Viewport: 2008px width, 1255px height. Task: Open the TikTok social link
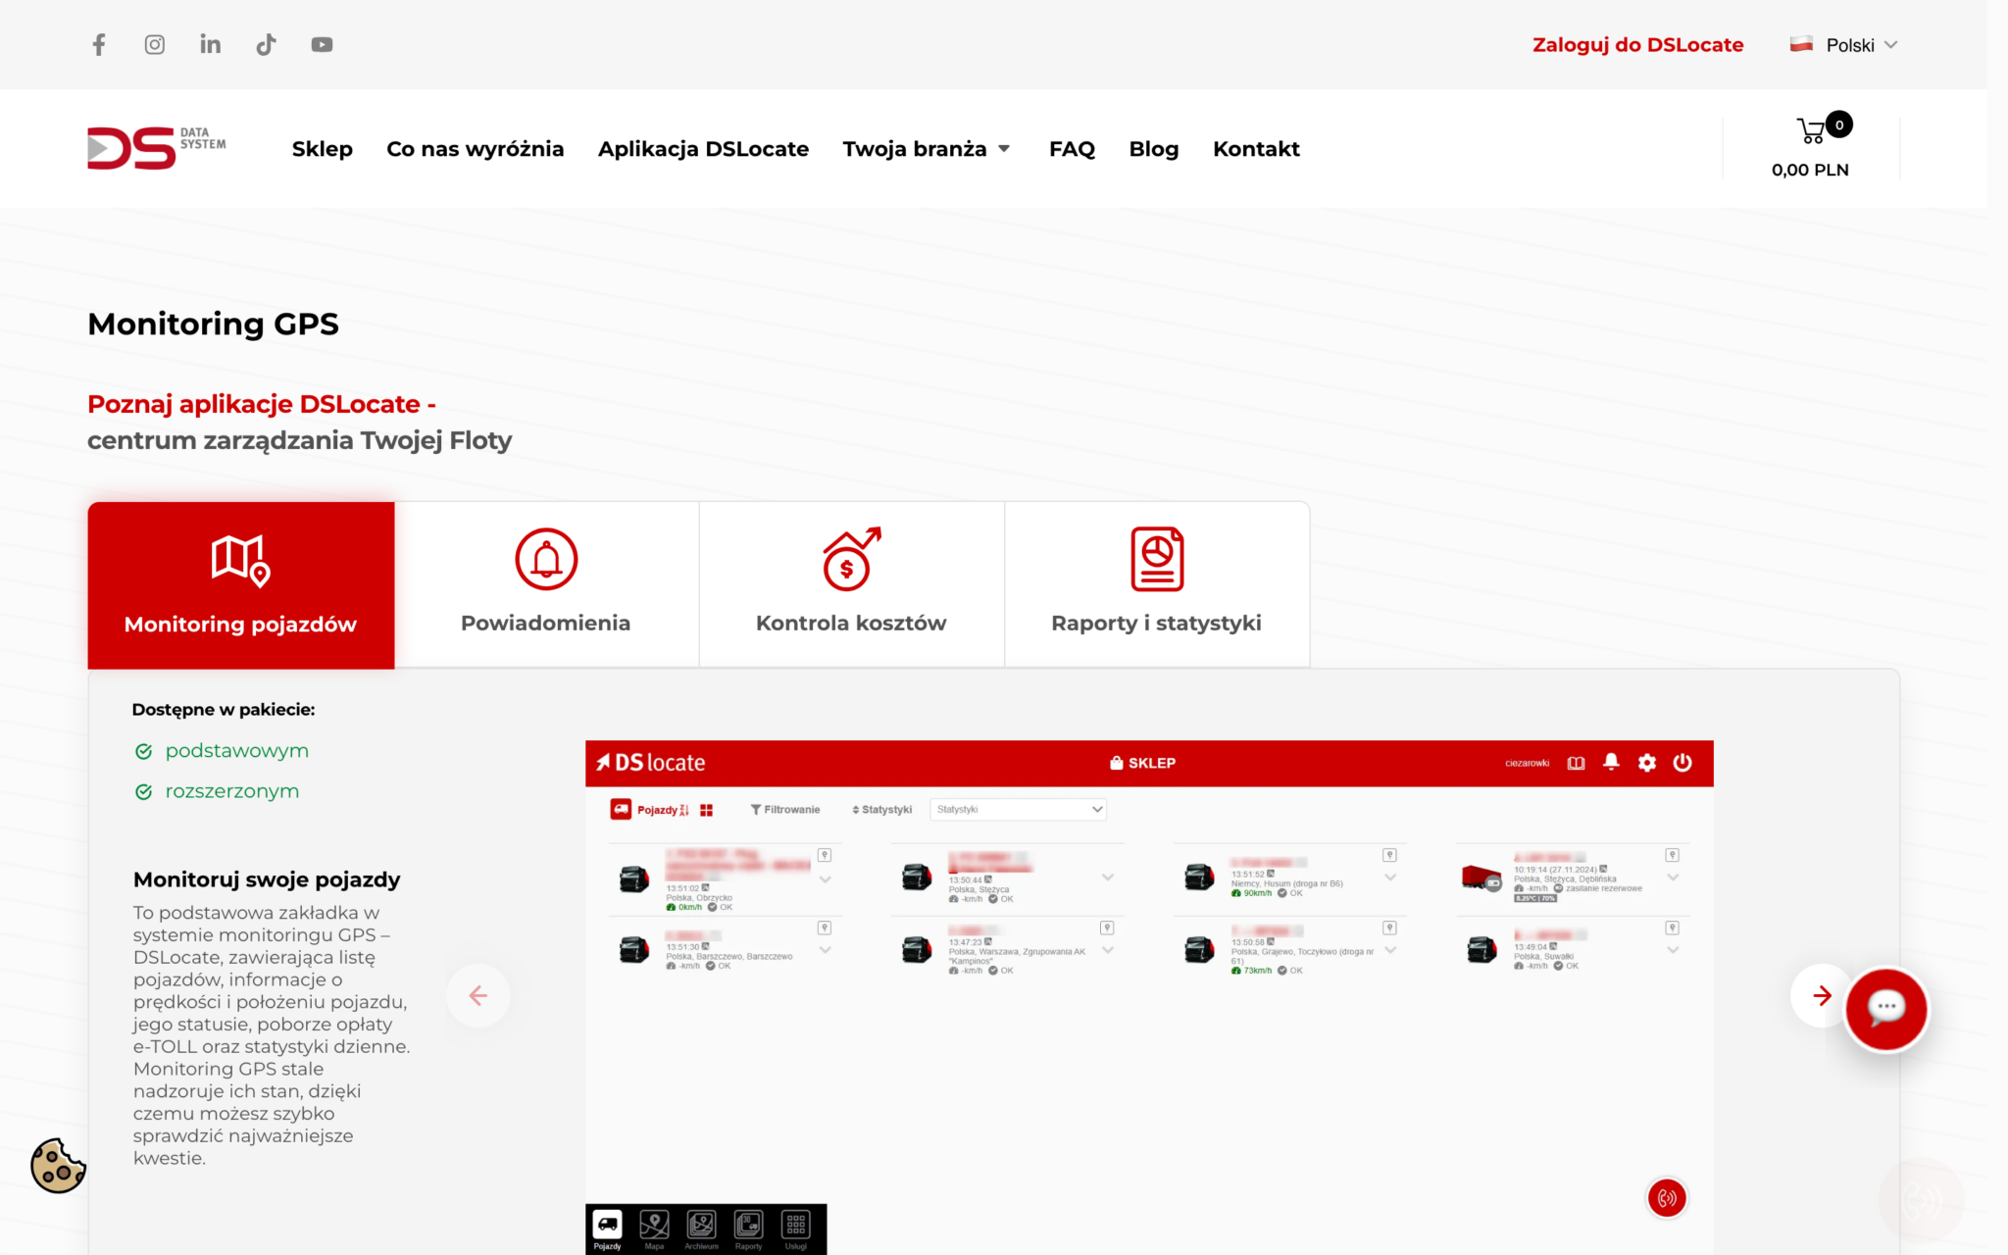click(x=266, y=45)
